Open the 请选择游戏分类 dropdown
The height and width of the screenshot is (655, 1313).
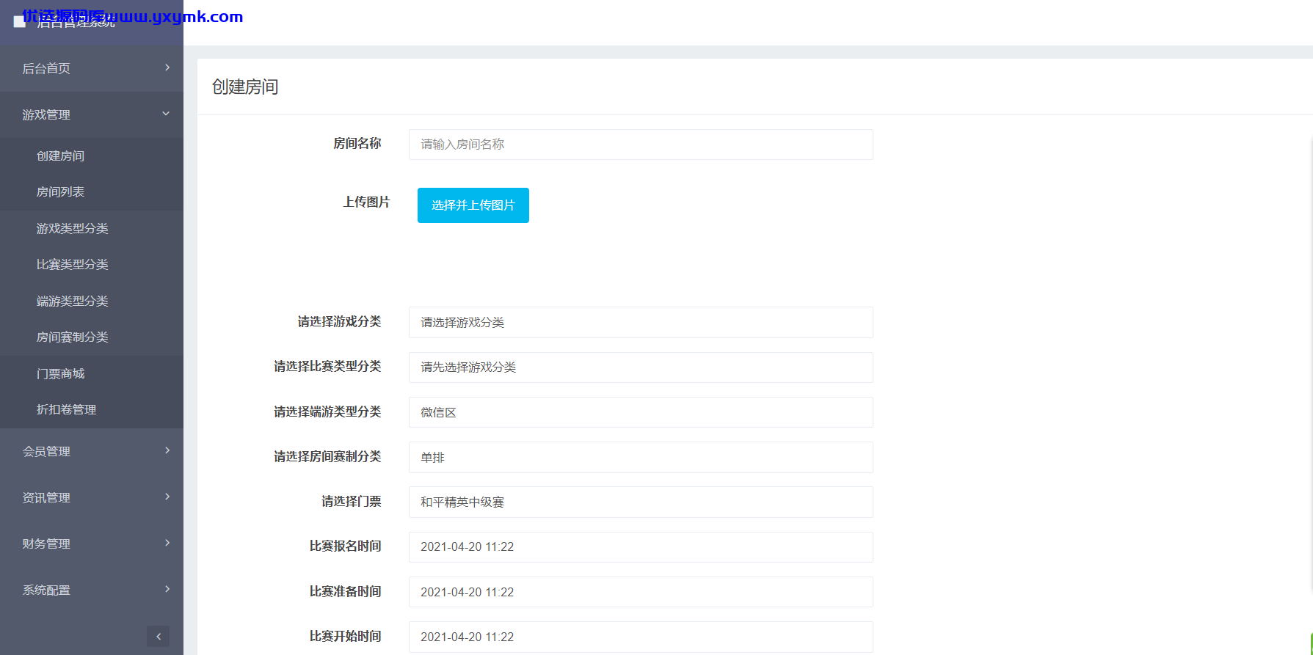[641, 322]
